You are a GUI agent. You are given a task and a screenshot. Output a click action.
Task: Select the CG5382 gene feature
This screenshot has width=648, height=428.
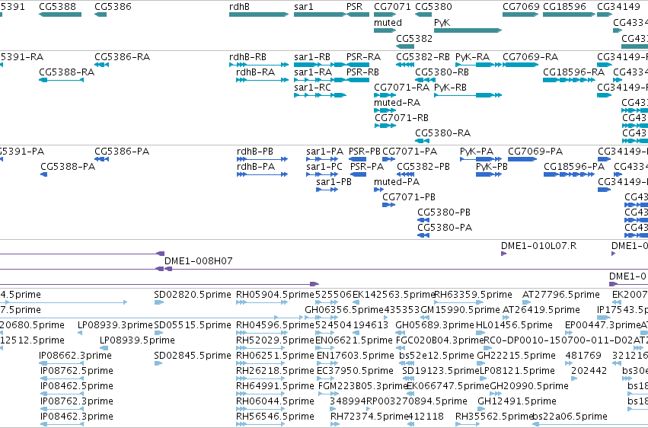click(x=405, y=46)
